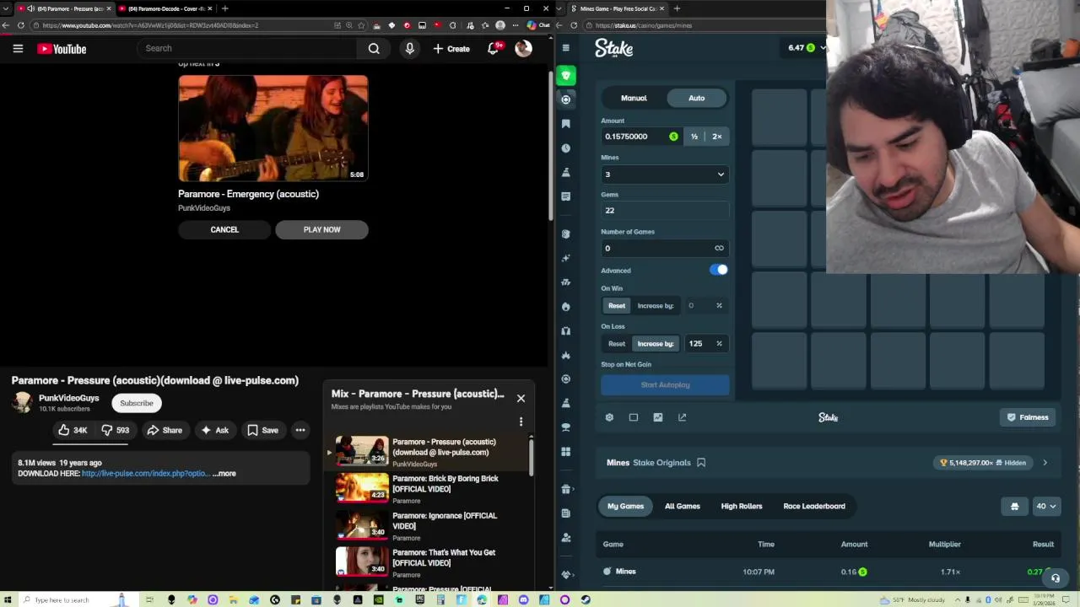Image resolution: width=1080 pixels, height=607 pixels.
Task: Open Mix playlist options kebab menu
Action: 521,422
